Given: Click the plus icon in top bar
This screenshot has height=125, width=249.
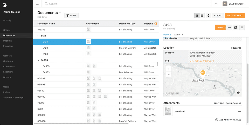Looking at the screenshot, I should click(x=216, y=4).
